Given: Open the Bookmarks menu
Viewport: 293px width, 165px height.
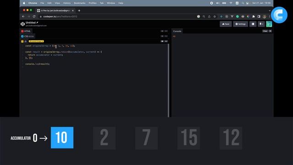Looking at the screenshot, I should 80,3.
